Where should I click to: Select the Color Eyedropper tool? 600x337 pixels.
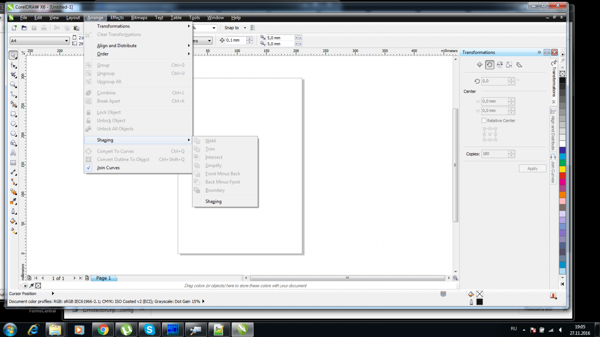coord(13,201)
